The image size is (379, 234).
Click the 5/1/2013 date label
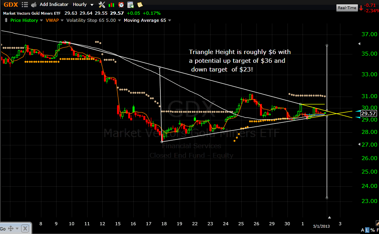pos(322,226)
